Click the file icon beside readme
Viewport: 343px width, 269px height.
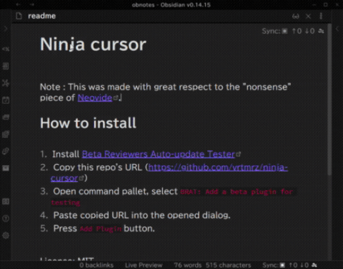pyautogui.click(x=19, y=16)
